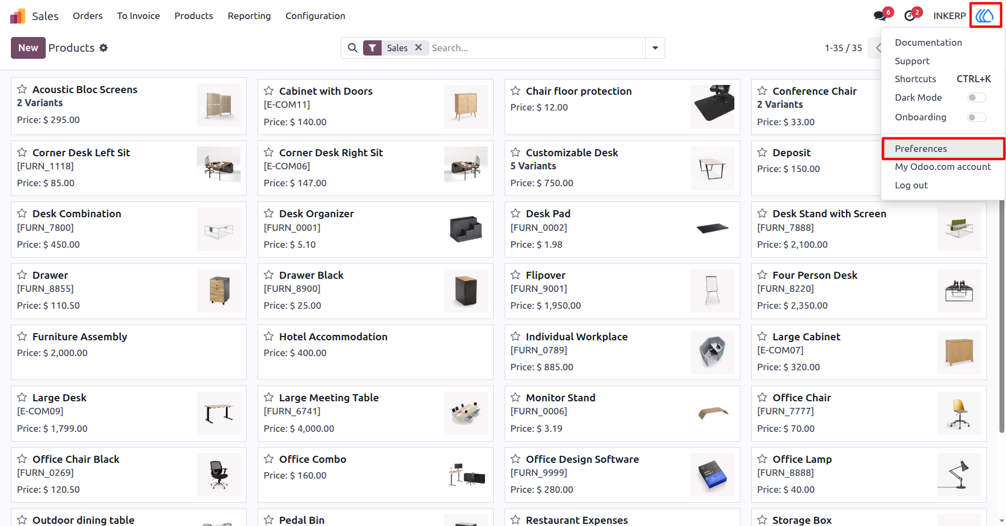Favorite the Flipover product
1006x526 pixels.
click(516, 275)
